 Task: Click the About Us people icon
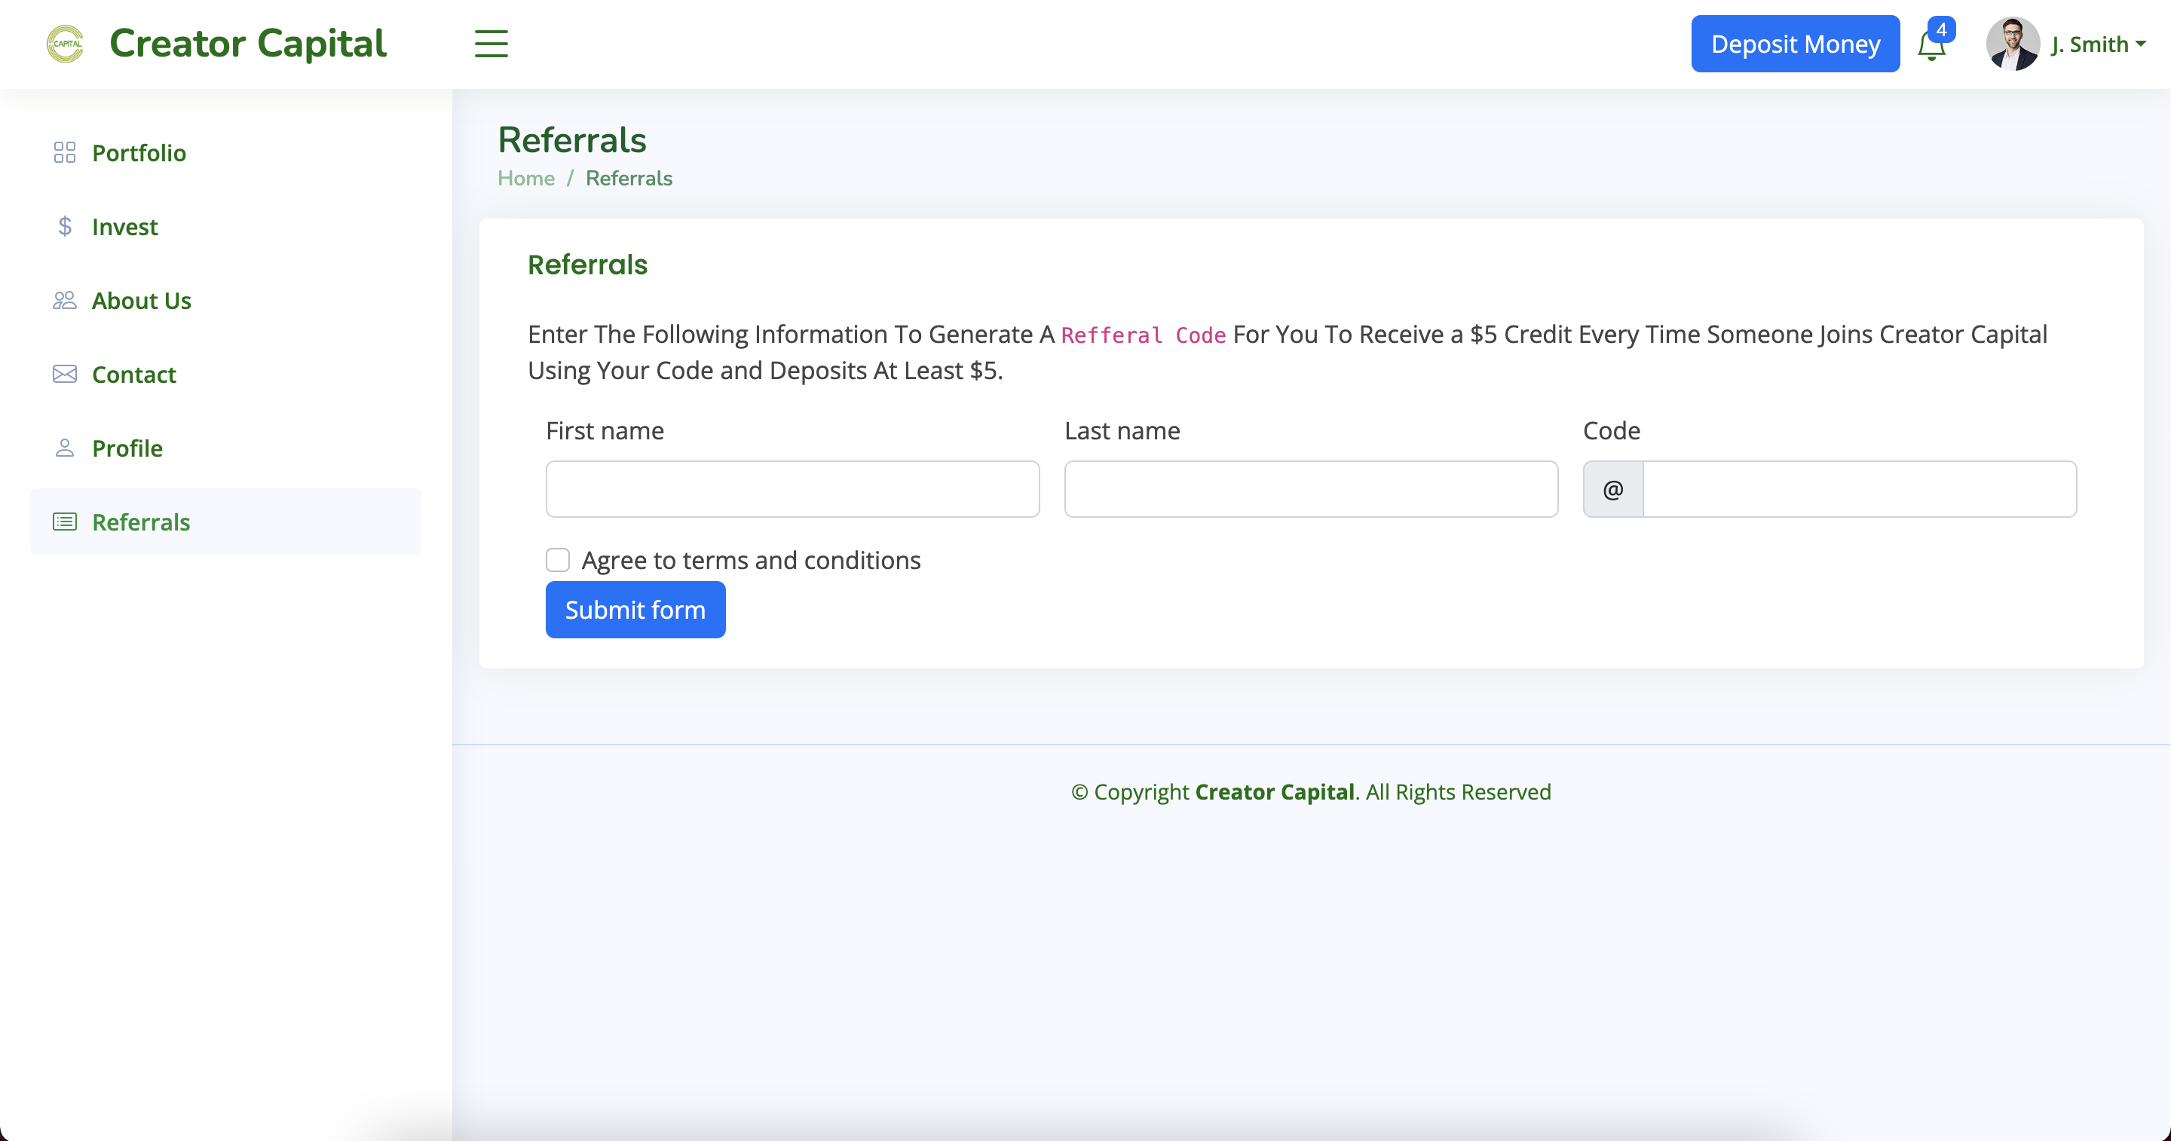pyautogui.click(x=64, y=301)
